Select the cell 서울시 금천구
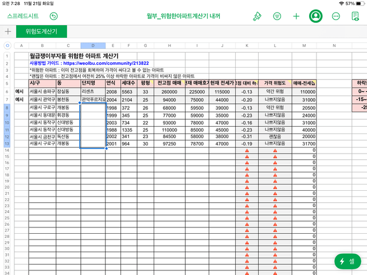The width and height of the screenshot is (367, 275). coord(42,136)
